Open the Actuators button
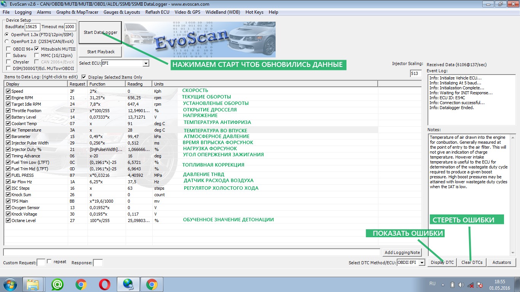Screen dimensions: 520x292 click(x=502, y=262)
